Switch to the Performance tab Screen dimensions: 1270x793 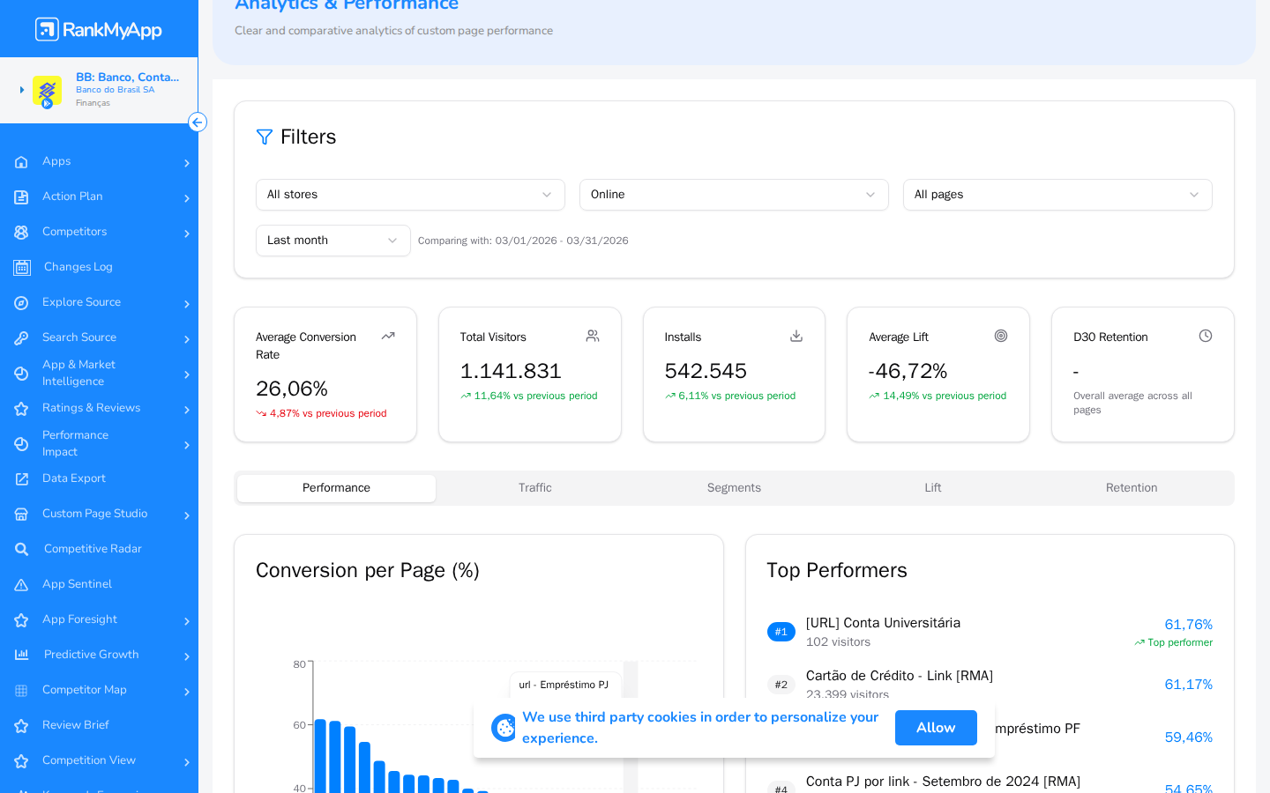pos(336,488)
